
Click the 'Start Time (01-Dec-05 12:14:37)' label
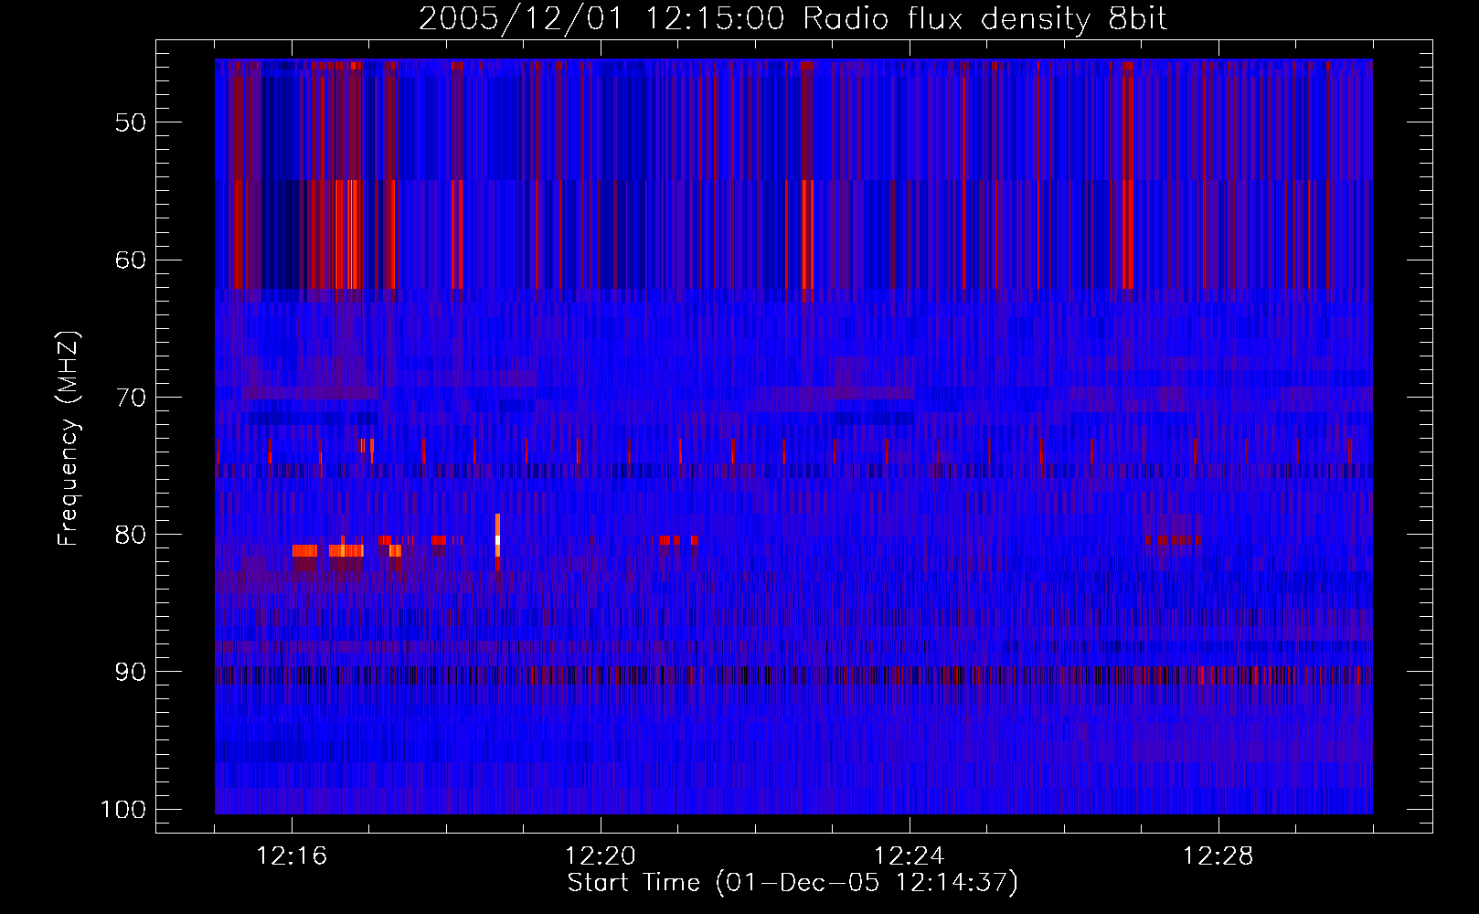click(x=793, y=883)
